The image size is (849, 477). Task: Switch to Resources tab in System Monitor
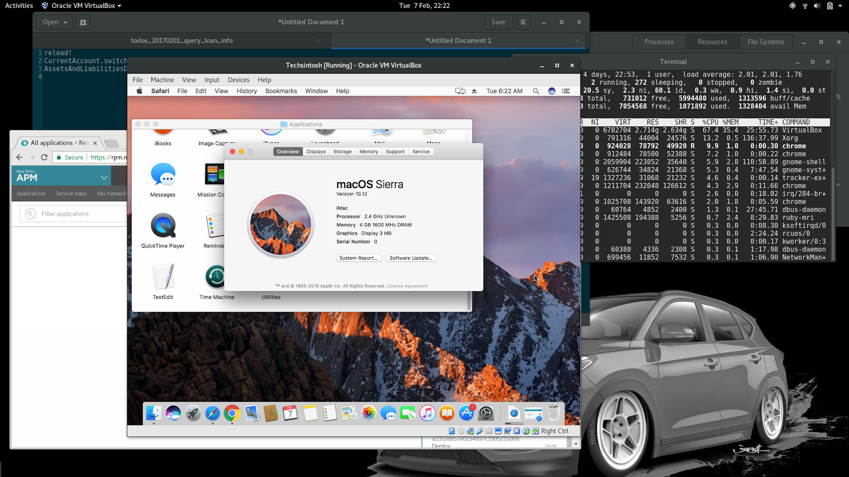[x=712, y=42]
